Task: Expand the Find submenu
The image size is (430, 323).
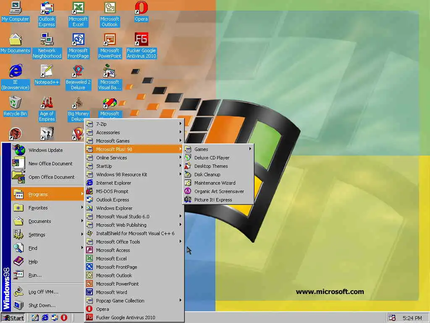Action: point(47,248)
